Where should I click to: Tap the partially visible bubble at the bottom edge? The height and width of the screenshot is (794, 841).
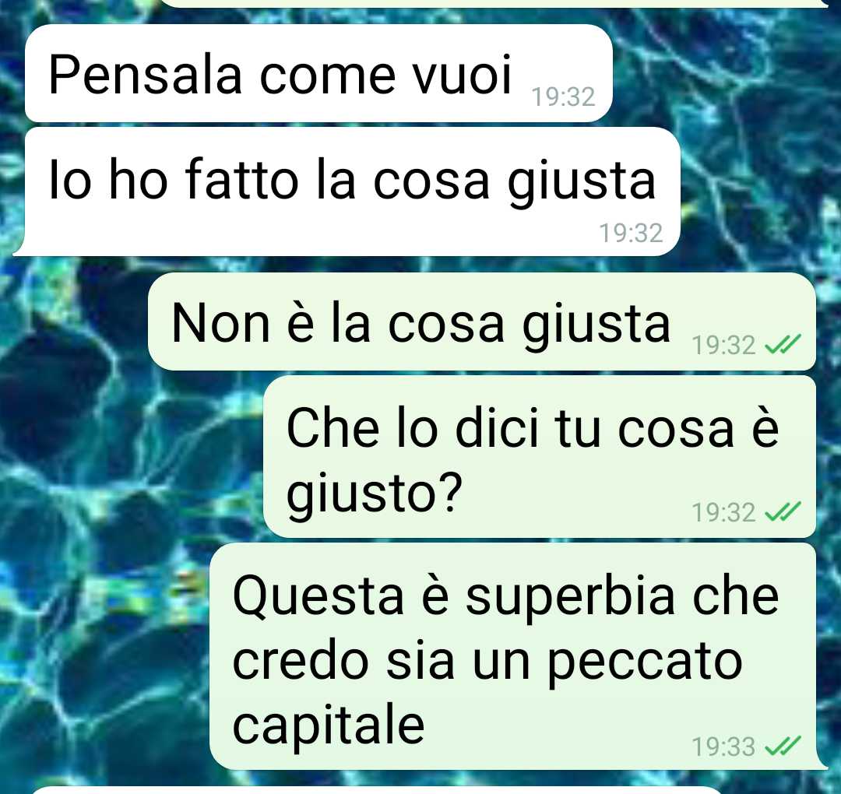(375, 790)
